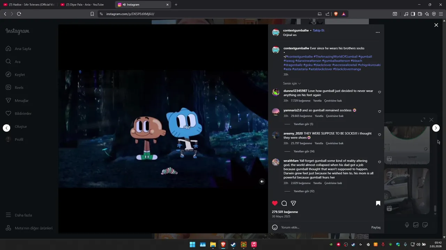Viewport: 446px width, 250px height.
Task: Open Ara search in sidebar
Action: pos(13,61)
